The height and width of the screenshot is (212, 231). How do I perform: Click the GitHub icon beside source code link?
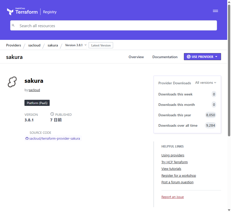tap(27, 138)
